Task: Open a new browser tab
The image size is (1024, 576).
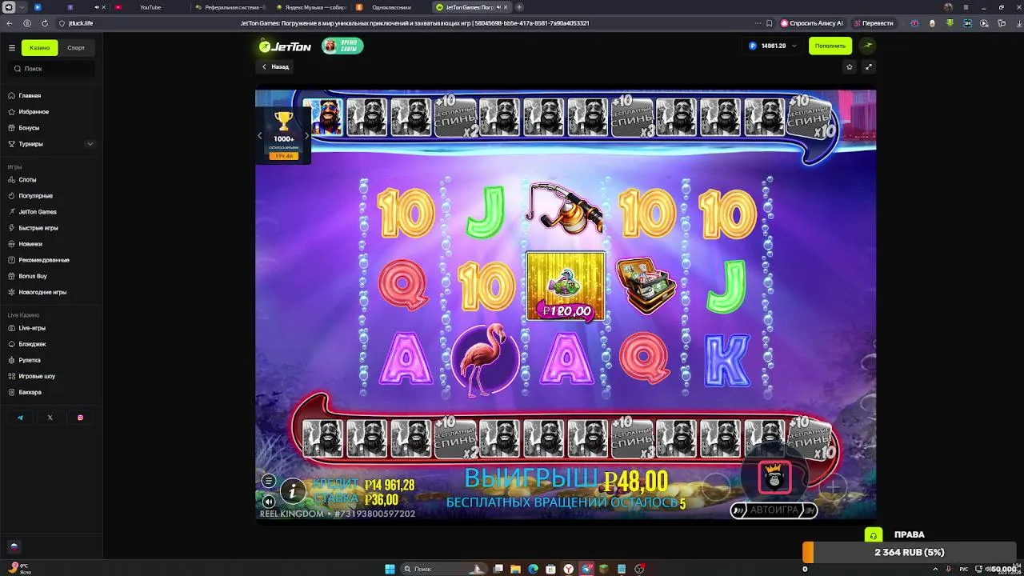Action: point(519,7)
